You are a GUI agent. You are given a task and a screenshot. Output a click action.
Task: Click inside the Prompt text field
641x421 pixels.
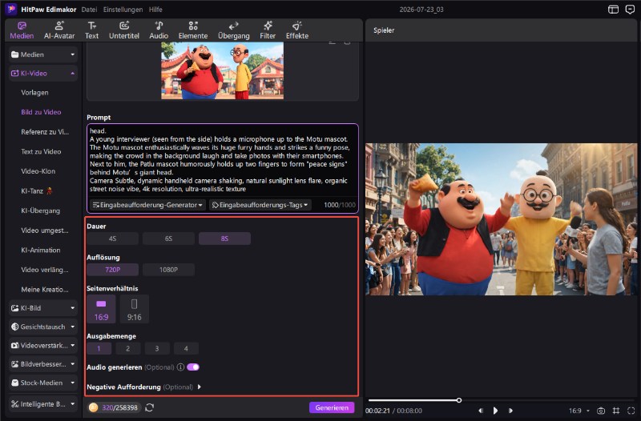(x=223, y=160)
